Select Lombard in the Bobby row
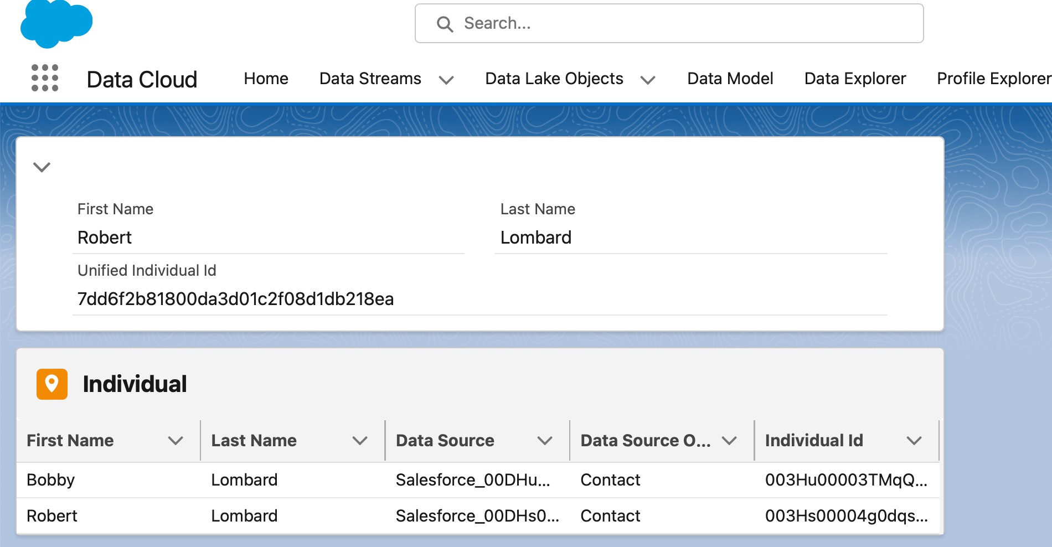Viewport: 1052px width, 547px height. [244, 480]
